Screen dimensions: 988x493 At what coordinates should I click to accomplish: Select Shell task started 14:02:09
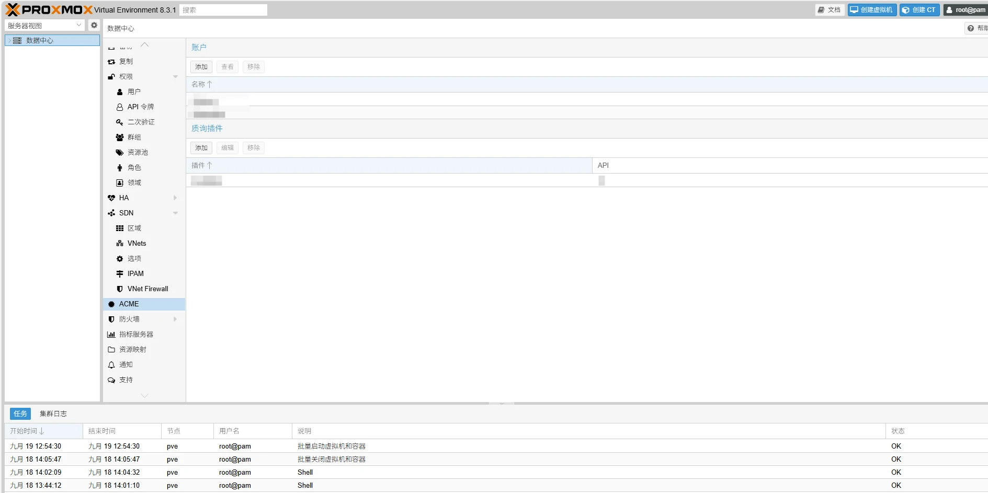click(x=496, y=472)
